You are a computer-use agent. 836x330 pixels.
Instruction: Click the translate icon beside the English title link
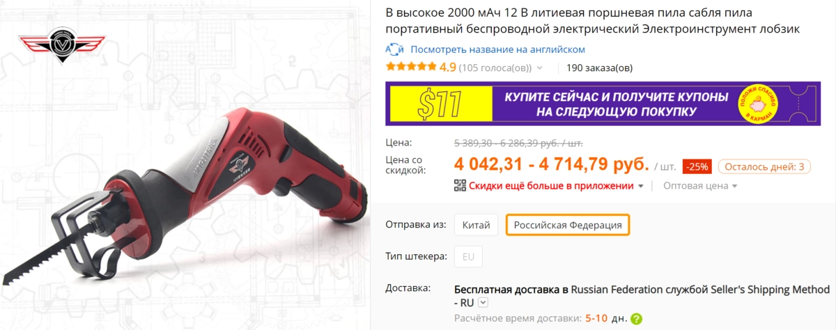click(395, 49)
